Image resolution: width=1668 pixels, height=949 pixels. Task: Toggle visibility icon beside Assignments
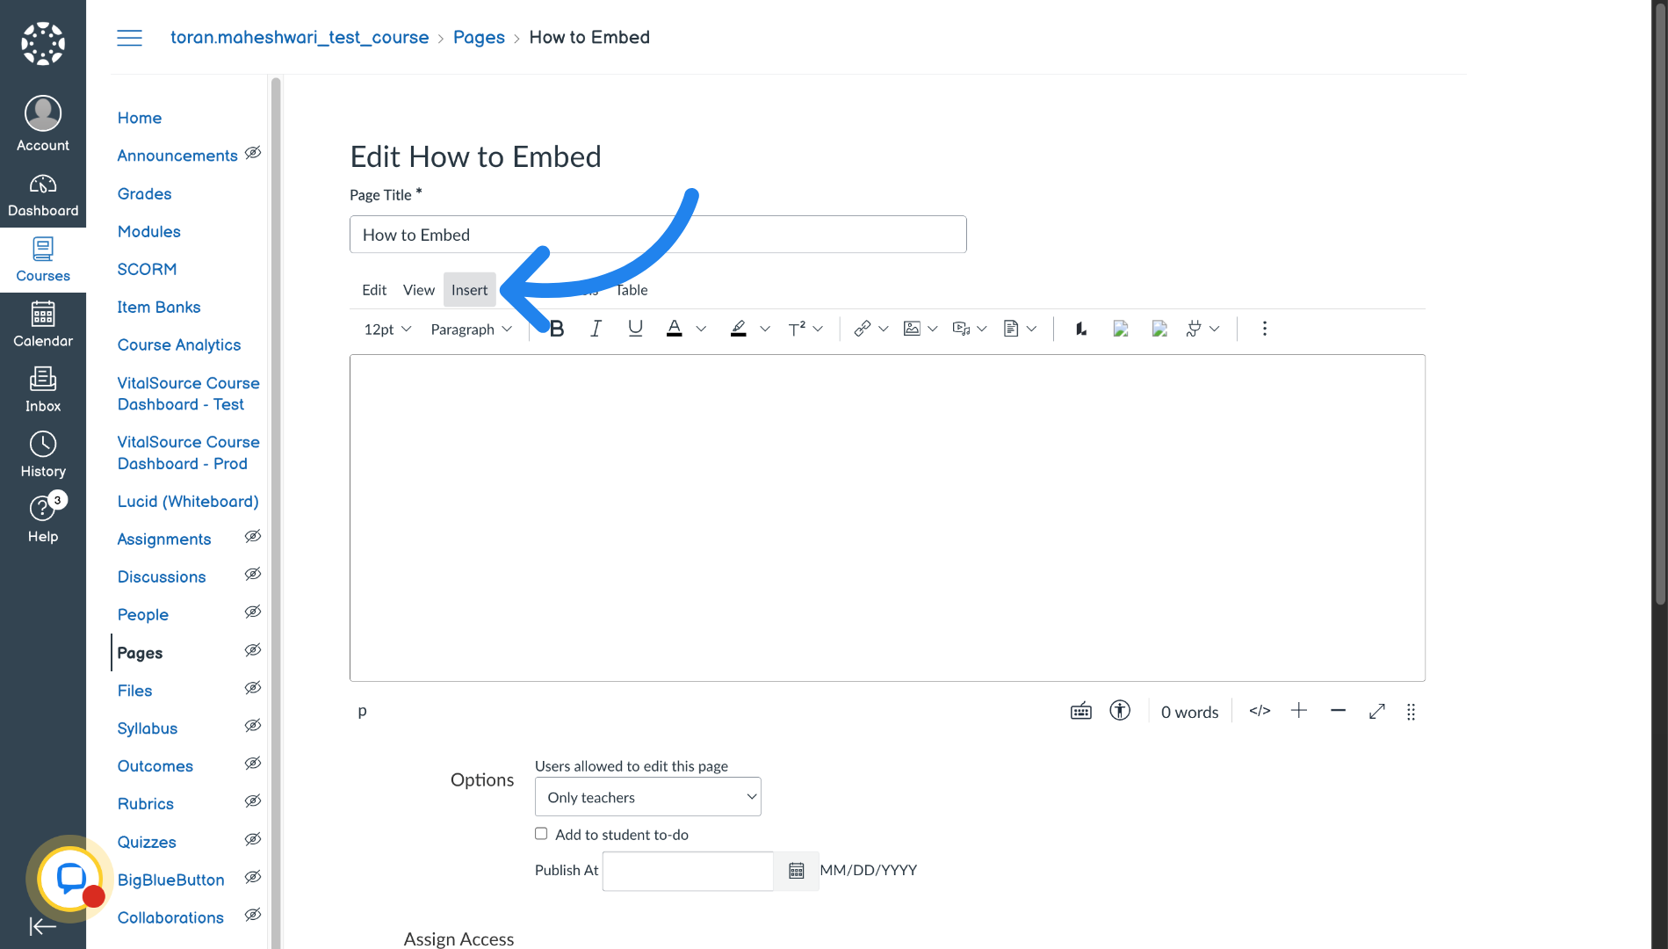tap(253, 536)
